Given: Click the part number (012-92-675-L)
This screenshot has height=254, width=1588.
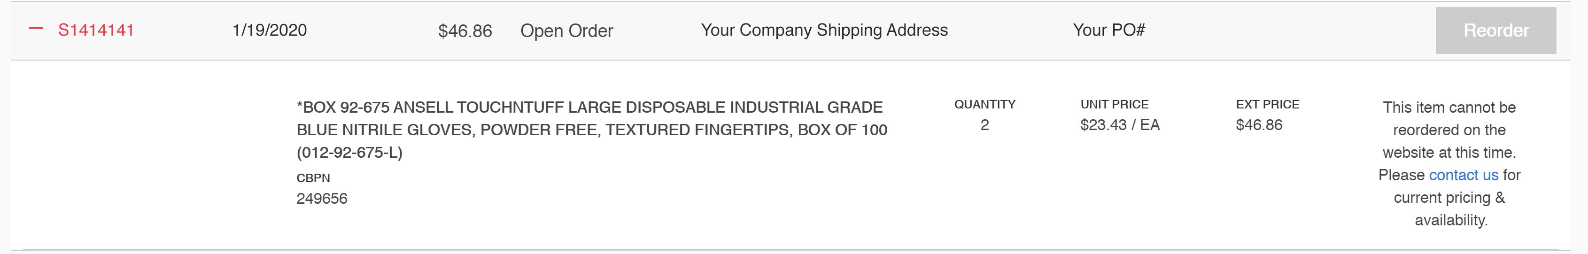Looking at the screenshot, I should coord(349,152).
